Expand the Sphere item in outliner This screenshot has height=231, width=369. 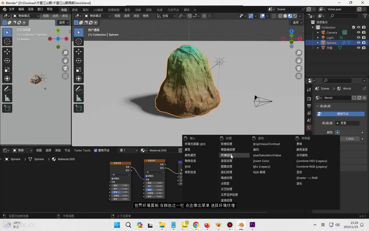click(318, 43)
